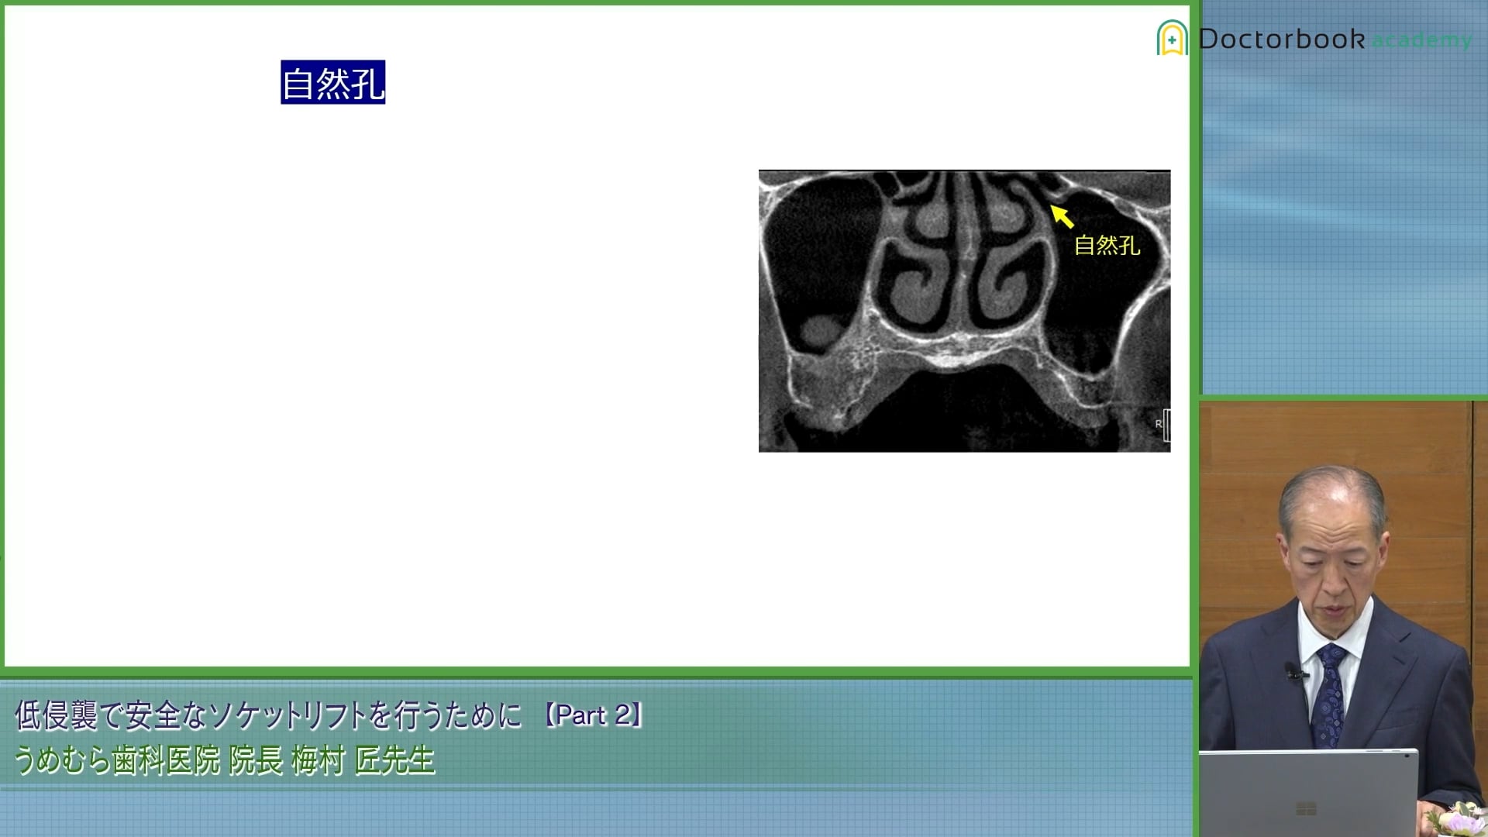Click the 自然孔 arrow annotation icon

pyautogui.click(x=1063, y=215)
